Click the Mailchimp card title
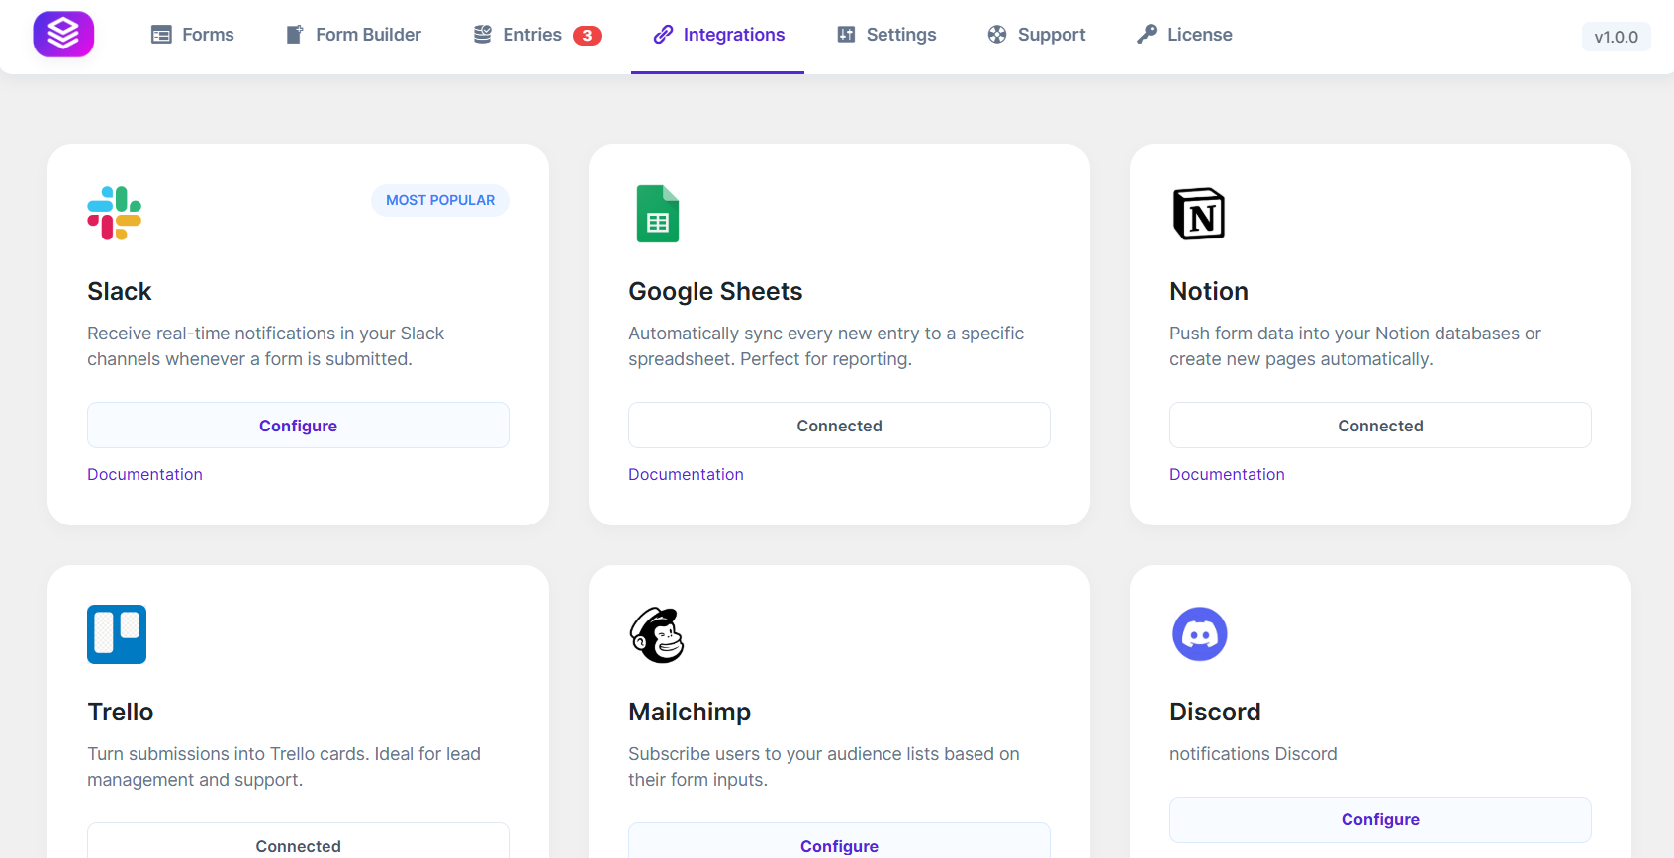Screen dimensions: 1674x858 690,712
